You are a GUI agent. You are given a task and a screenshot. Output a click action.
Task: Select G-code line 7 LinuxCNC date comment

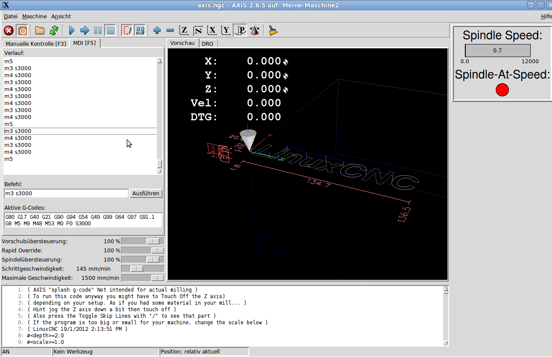77,329
